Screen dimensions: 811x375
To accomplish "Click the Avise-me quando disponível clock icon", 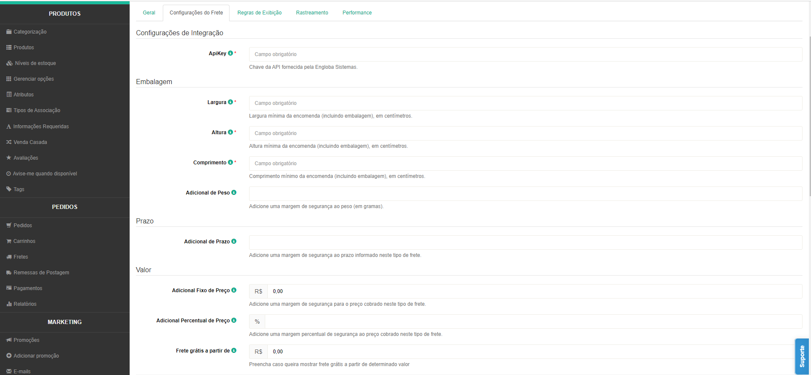I will click(x=9, y=174).
